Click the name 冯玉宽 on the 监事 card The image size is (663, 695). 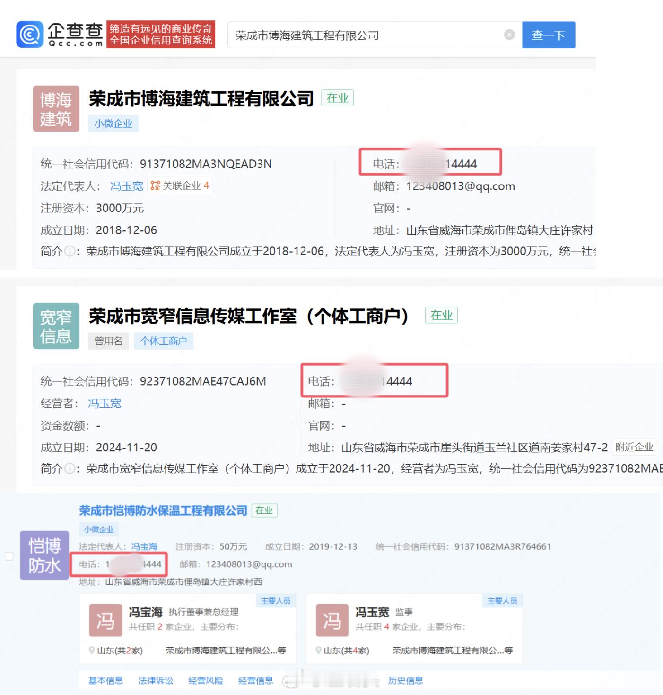pos(372,612)
